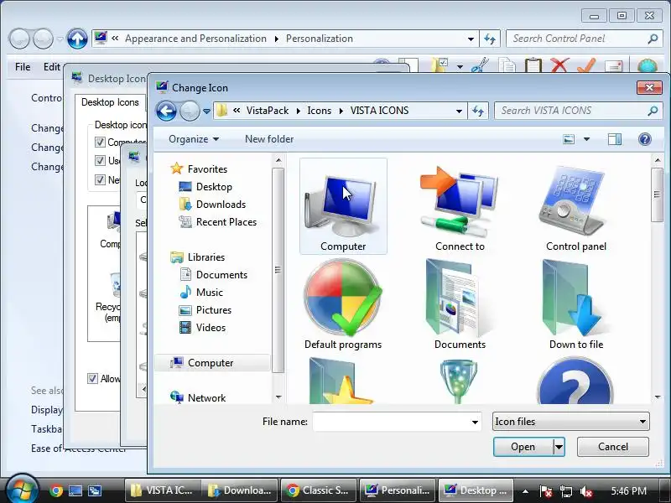Viewport: 671px width, 503px height.
Task: Open help in Change Icon dialog
Action: coord(644,139)
